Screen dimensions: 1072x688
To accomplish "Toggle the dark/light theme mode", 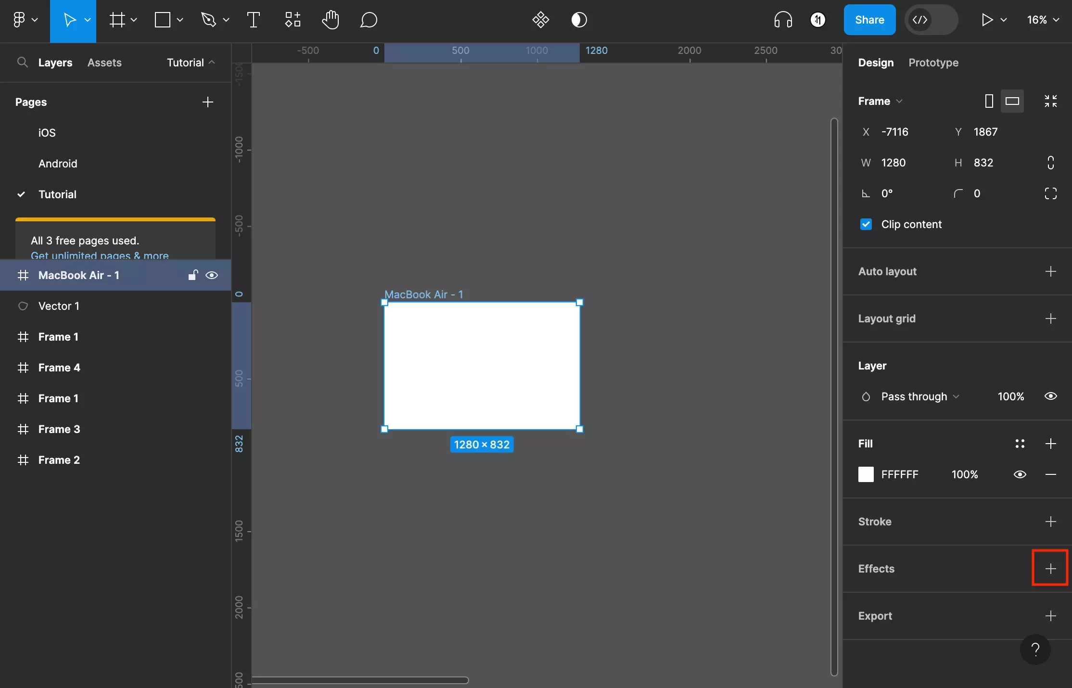I will tap(580, 20).
